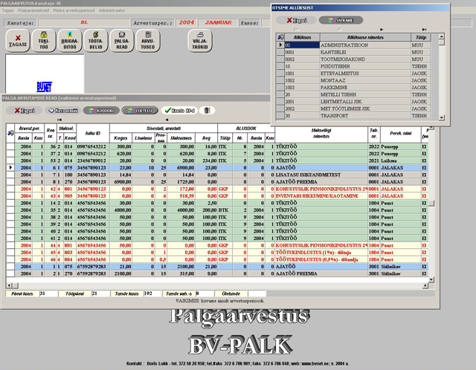Image resolution: width=476 pixels, height=370 pixels.
Task: Click the KOODOID dark pill button
Action: pos(101,111)
